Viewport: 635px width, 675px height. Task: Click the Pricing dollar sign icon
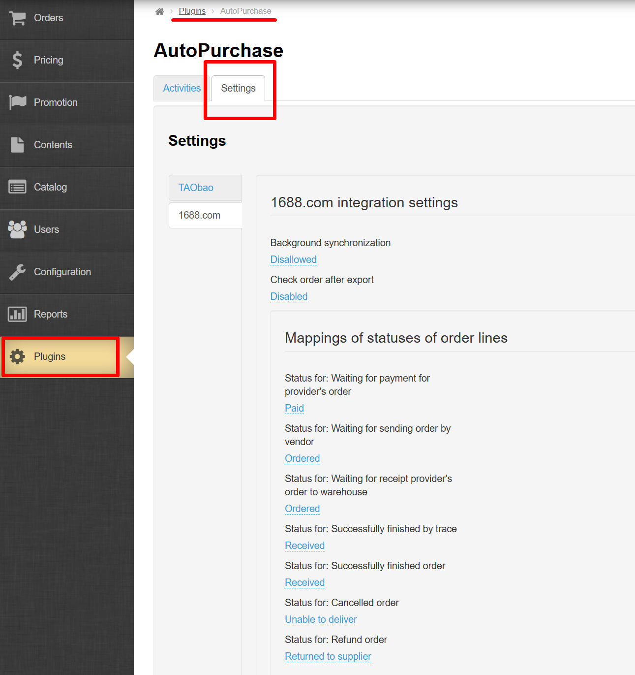pyautogui.click(x=17, y=60)
